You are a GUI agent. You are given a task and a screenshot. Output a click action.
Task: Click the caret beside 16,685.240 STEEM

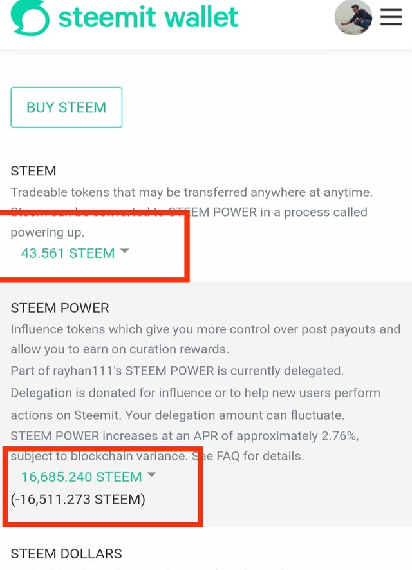pyautogui.click(x=151, y=475)
